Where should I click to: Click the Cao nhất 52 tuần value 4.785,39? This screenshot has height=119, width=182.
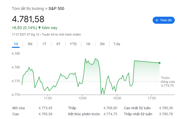(x=166, y=108)
